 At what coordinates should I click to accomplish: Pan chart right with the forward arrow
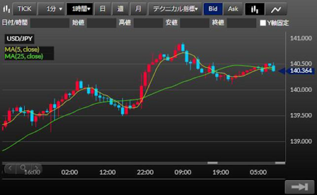(x=36, y=168)
